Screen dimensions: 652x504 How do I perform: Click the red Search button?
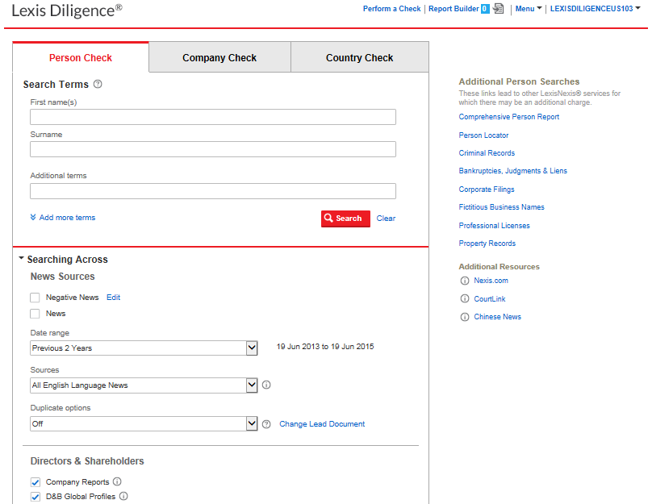coord(345,219)
